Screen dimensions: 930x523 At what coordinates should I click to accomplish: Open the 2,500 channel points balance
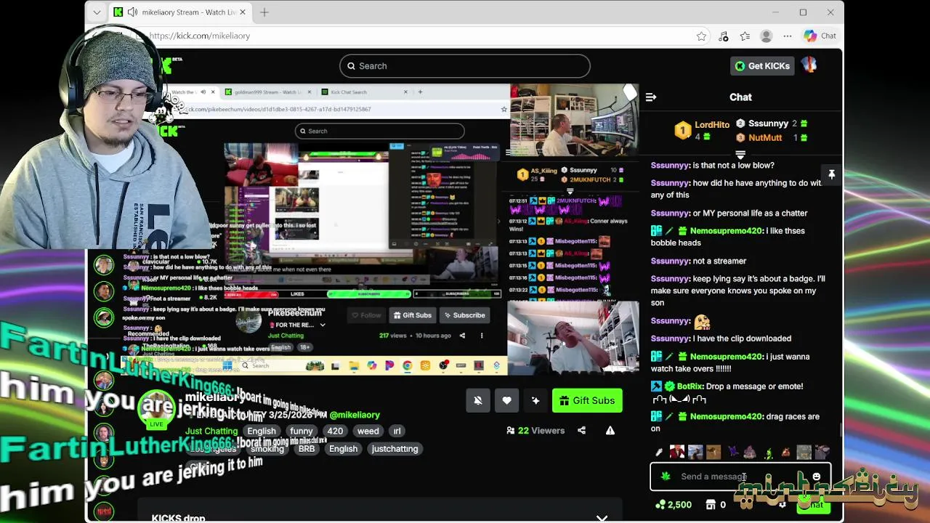pyautogui.click(x=673, y=505)
